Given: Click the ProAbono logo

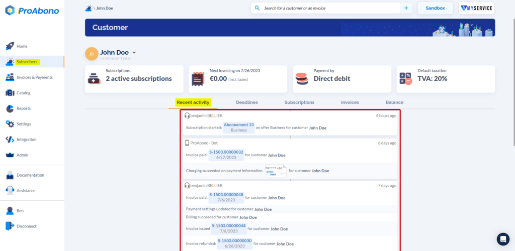Looking at the screenshot, I should pyautogui.click(x=32, y=11).
